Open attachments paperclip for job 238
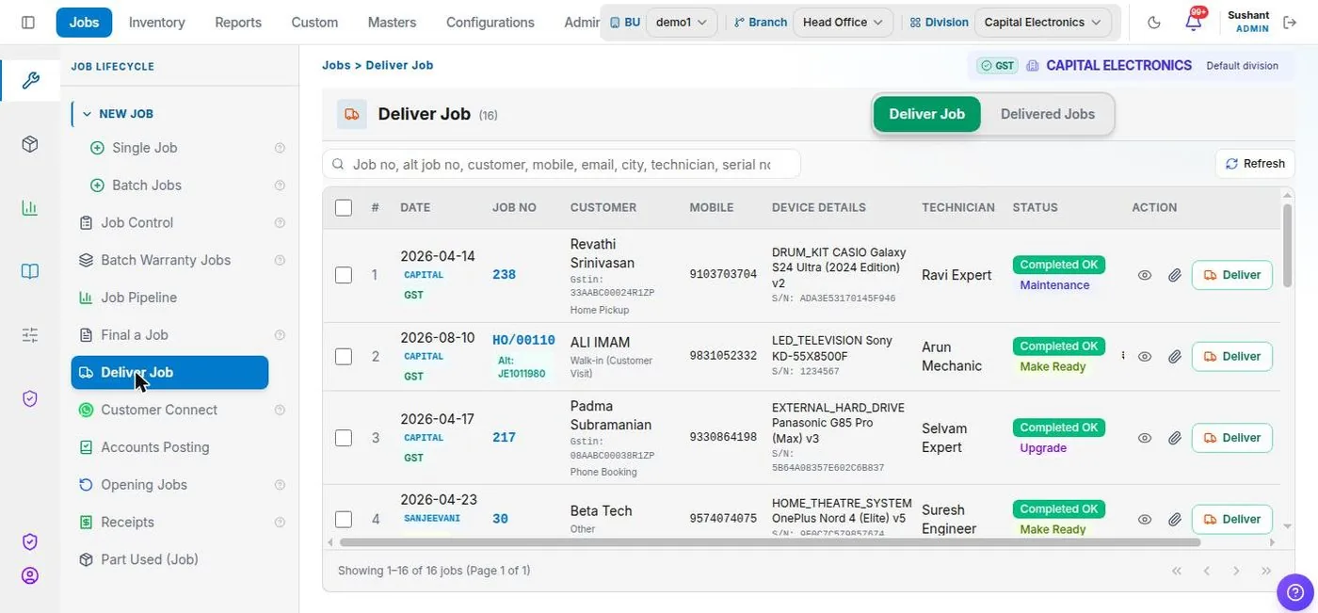The width and height of the screenshot is (1318, 613). tap(1175, 275)
